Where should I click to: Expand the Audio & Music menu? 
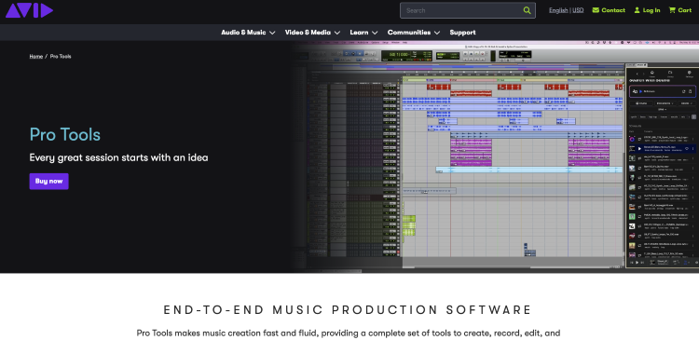(248, 33)
